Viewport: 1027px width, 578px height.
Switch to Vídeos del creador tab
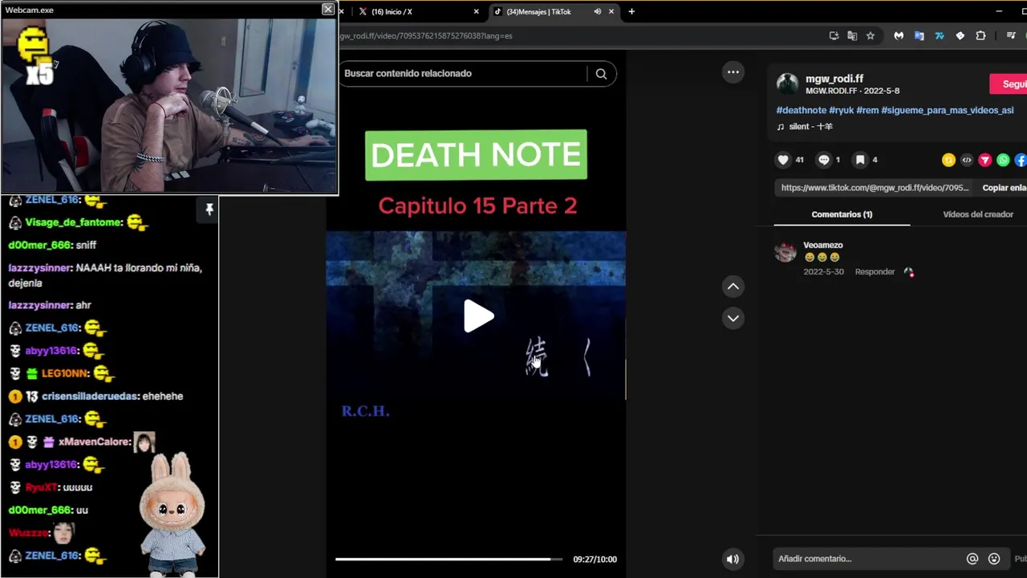(978, 214)
